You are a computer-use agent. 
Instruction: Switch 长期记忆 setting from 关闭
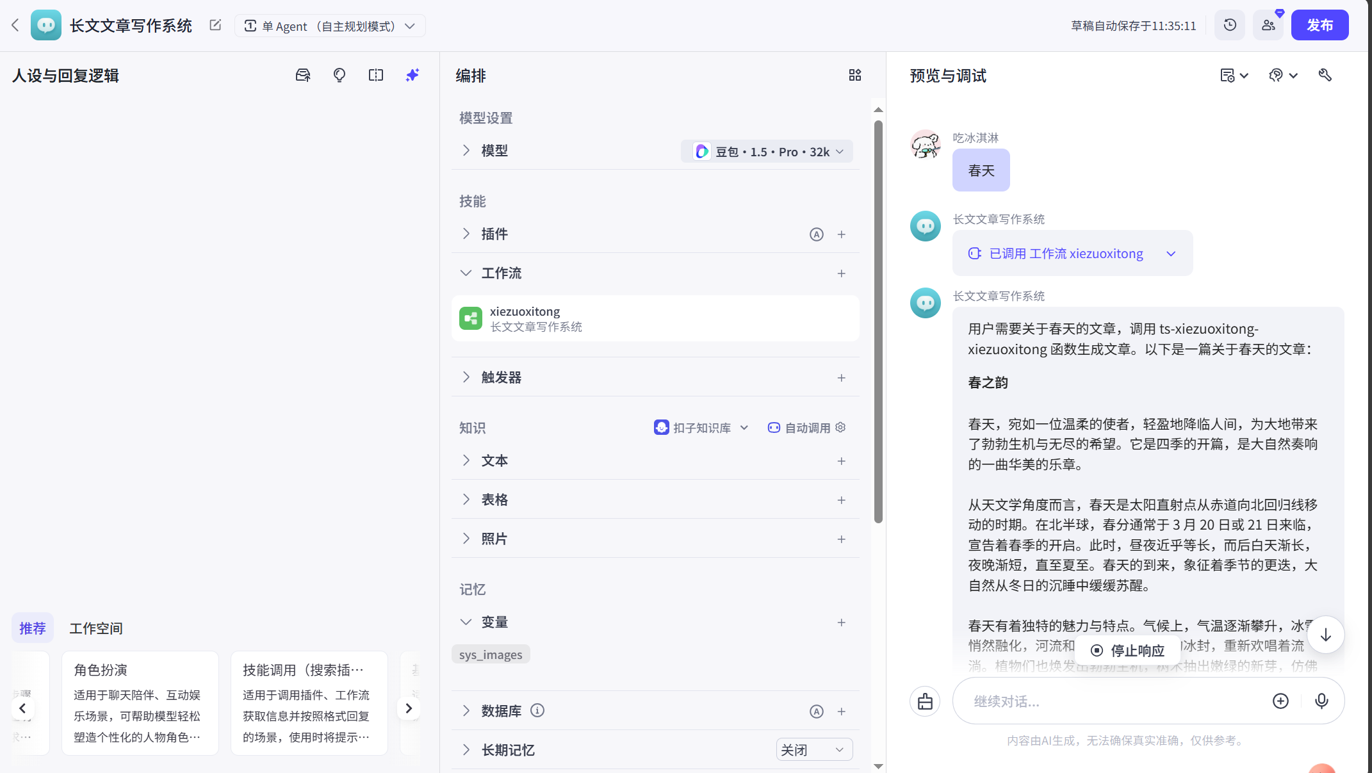tap(813, 749)
